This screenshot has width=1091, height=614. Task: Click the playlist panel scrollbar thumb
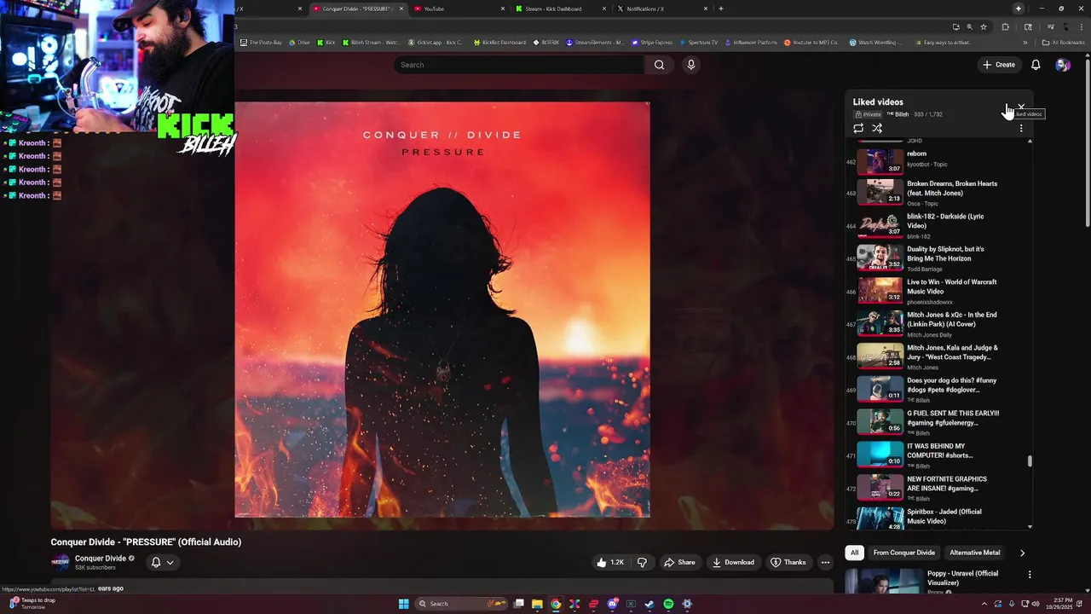point(1030,460)
